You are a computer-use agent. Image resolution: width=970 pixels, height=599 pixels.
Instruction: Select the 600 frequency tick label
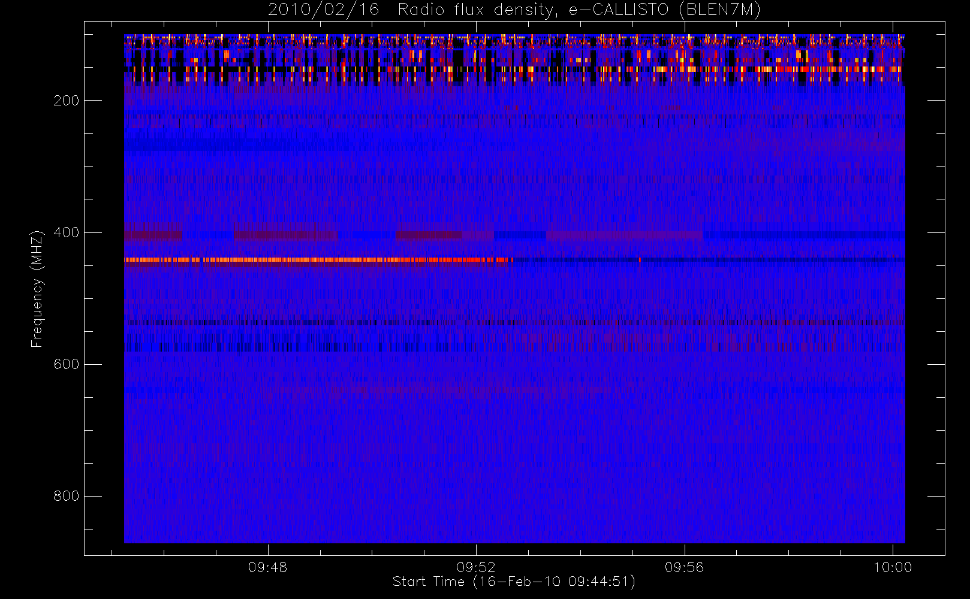tap(66, 364)
